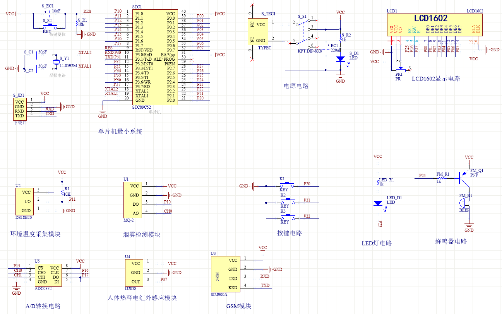Image resolution: width=502 pixels, height=314 pixels.
Task: Select the S_JD1 download port header
Action: 19,109
